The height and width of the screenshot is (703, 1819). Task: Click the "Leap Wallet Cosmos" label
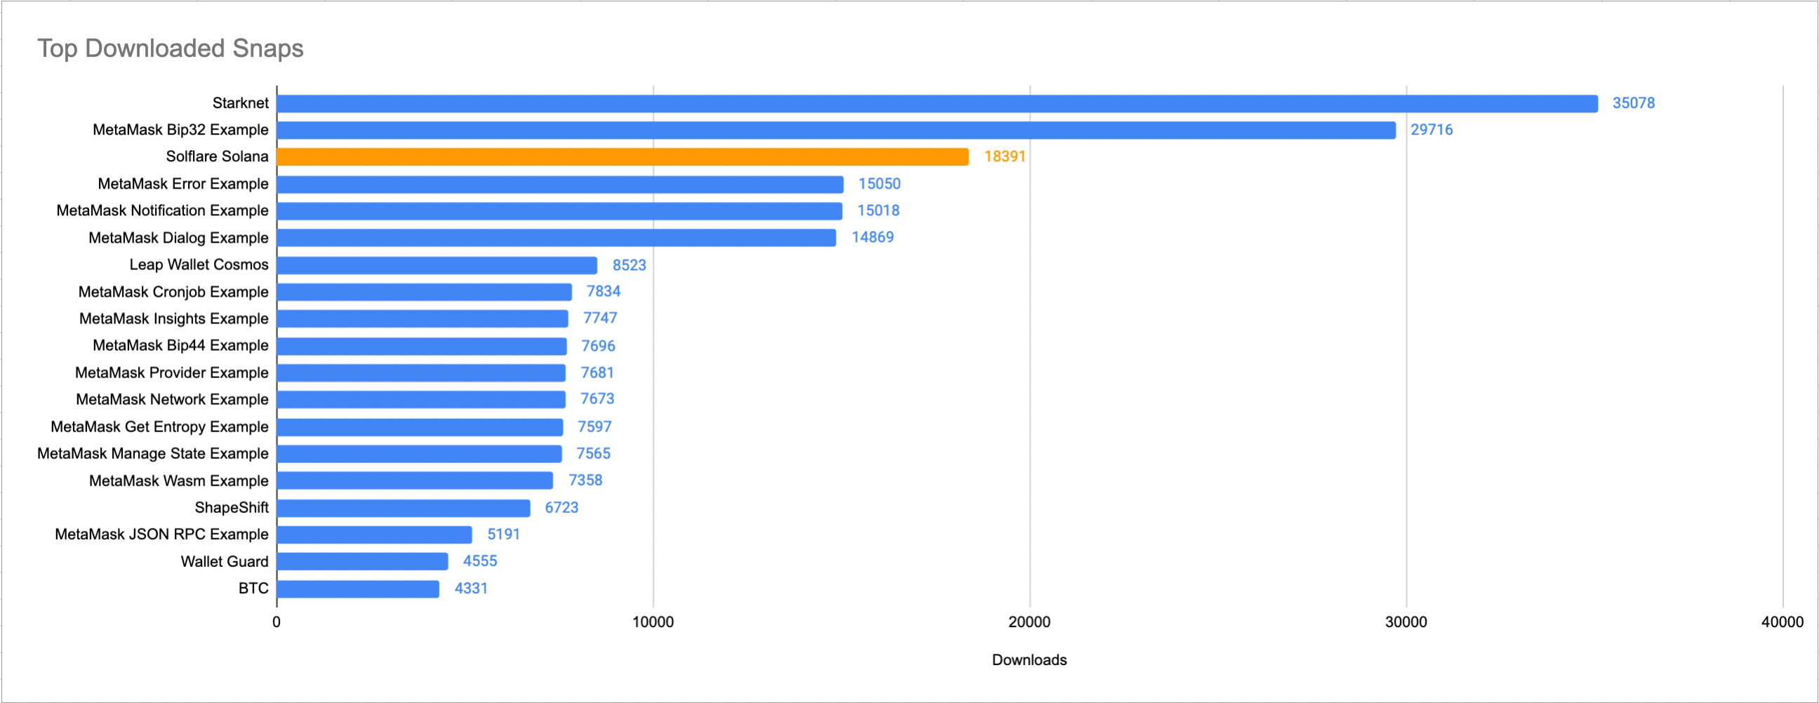click(x=199, y=265)
